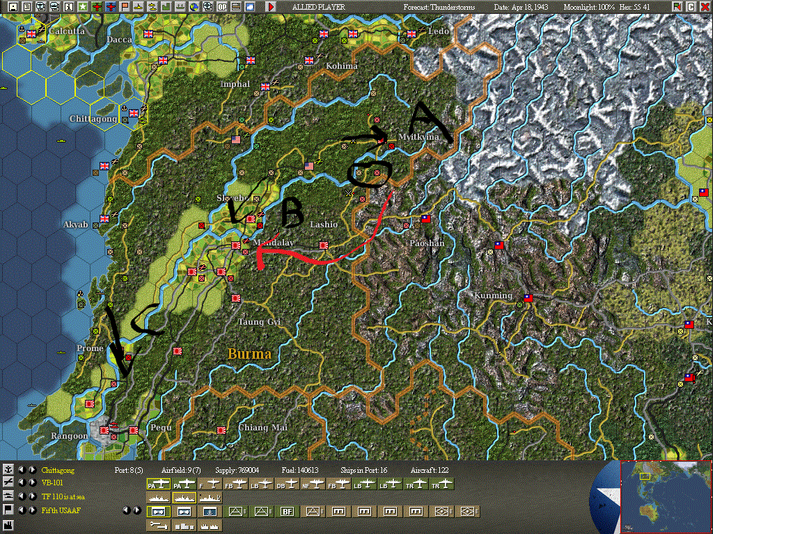Click red plane icon on blue background
Screen dimensions: 802x534
(x=111, y=7)
